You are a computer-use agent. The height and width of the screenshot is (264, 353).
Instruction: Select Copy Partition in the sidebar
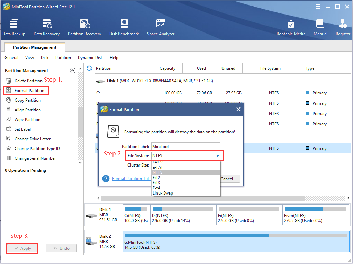click(28, 100)
